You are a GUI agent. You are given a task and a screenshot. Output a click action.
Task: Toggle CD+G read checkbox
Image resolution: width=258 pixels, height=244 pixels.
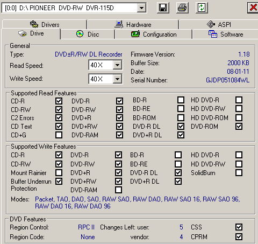click(59, 135)
